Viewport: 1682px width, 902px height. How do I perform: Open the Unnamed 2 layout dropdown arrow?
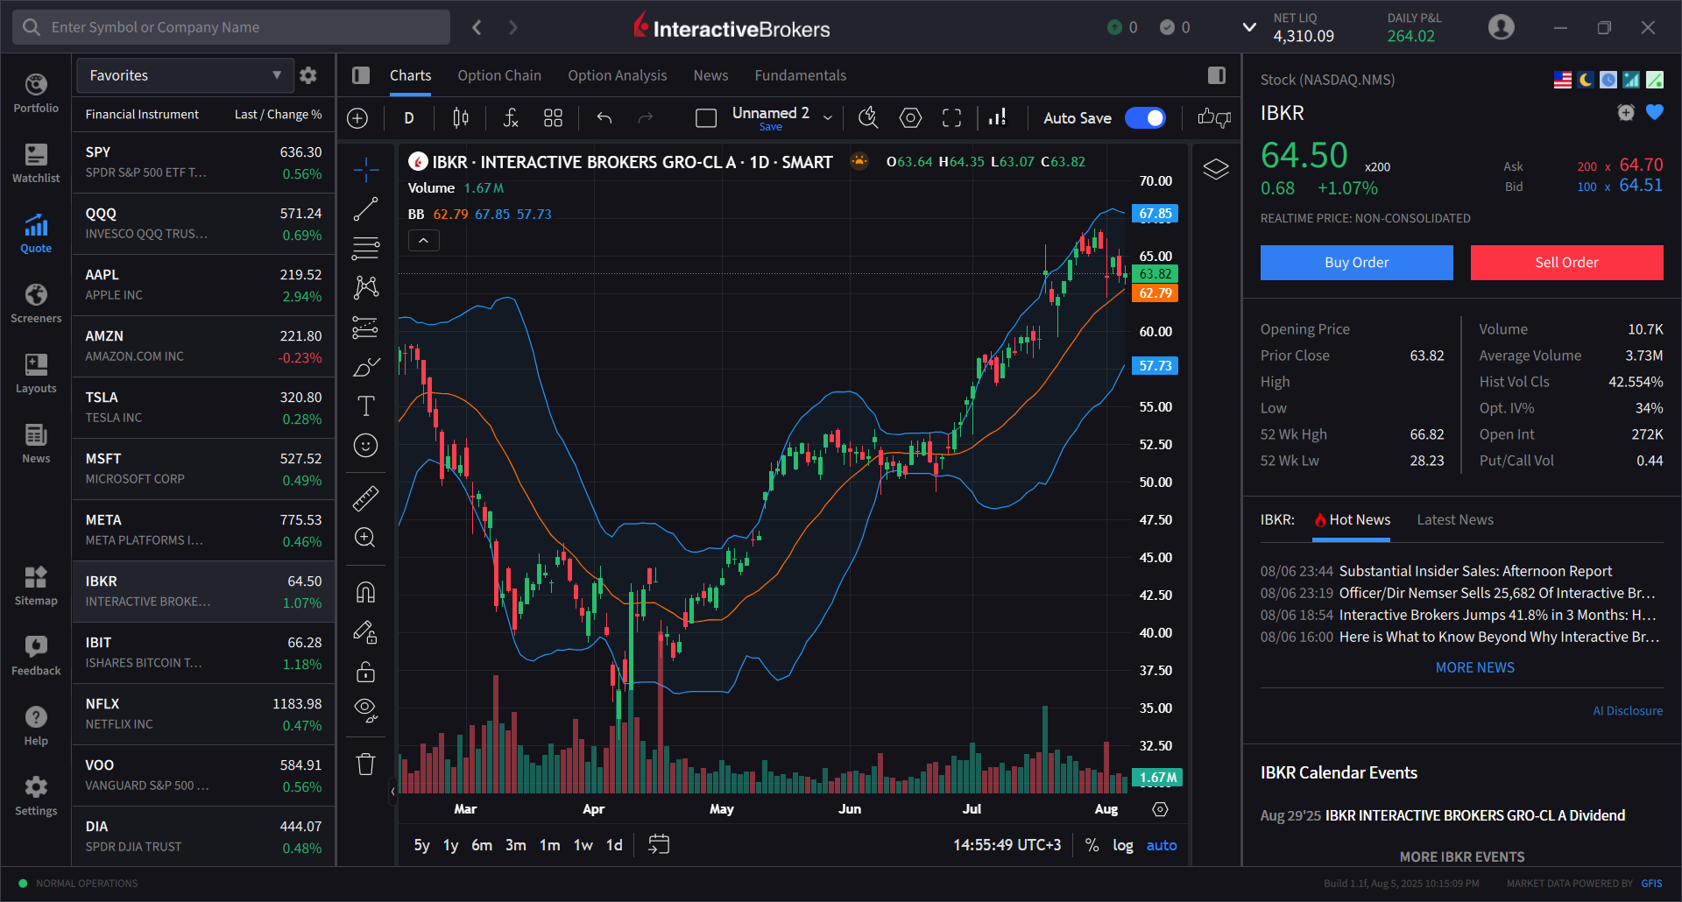pos(828,118)
